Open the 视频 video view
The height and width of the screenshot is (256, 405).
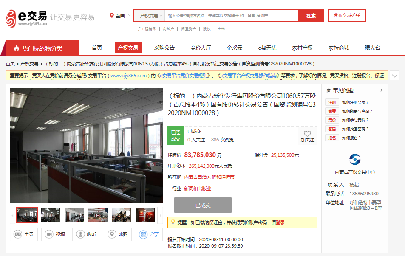click(55, 234)
